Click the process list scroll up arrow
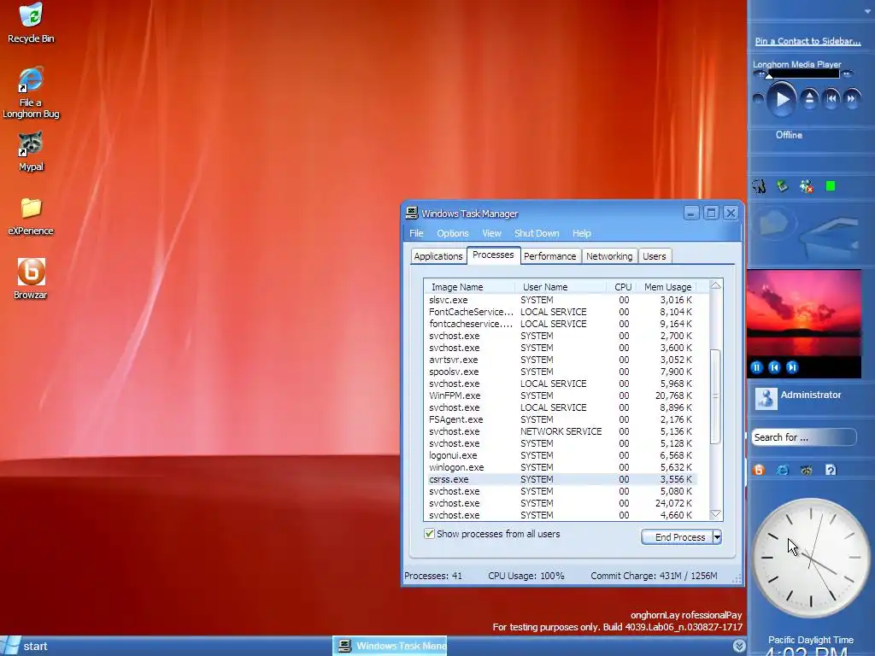875x656 pixels. pos(715,285)
